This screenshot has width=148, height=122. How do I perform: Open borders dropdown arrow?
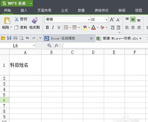click(70, 27)
